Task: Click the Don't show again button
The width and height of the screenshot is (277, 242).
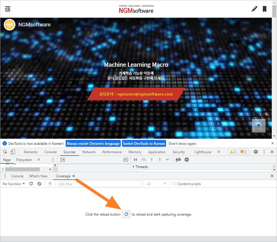Action: coord(182,144)
